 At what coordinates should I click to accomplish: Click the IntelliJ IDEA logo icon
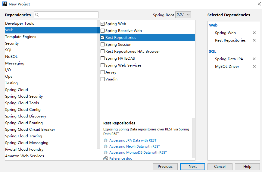5,4
